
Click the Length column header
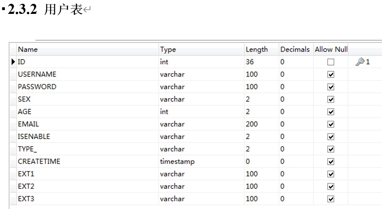(x=262, y=49)
